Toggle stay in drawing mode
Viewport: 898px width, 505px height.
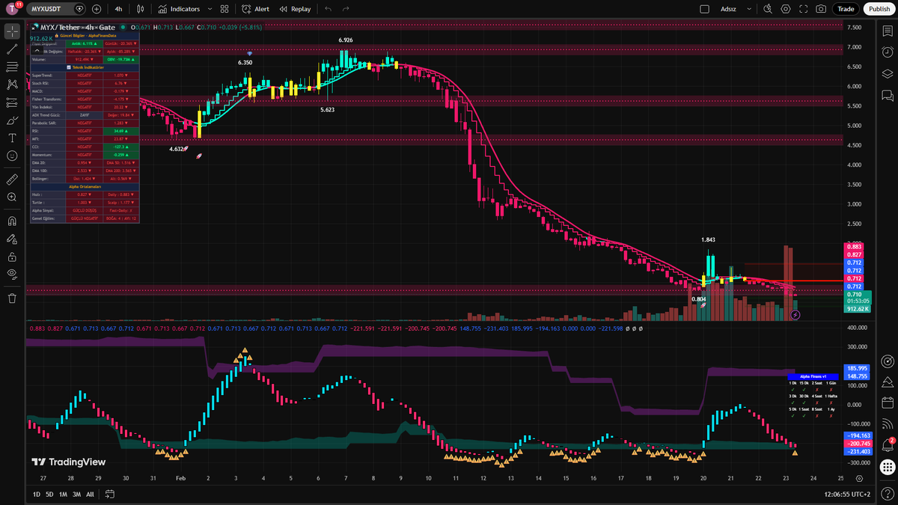[x=12, y=239]
